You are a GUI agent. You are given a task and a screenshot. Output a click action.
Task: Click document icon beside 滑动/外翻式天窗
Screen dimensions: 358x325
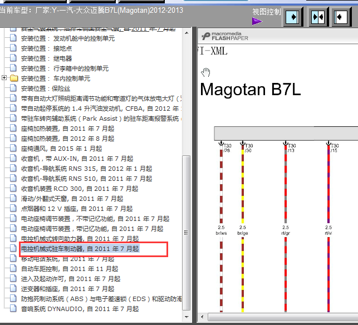click(x=13, y=199)
